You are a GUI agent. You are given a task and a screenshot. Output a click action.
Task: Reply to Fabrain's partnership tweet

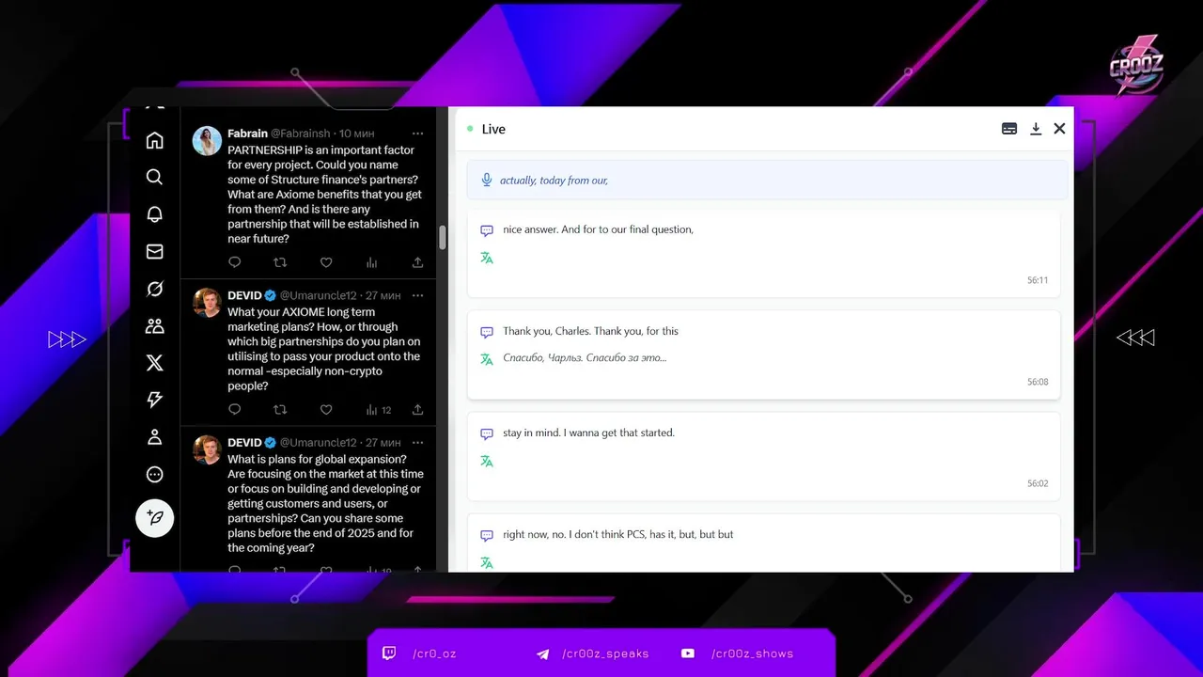coord(235,263)
